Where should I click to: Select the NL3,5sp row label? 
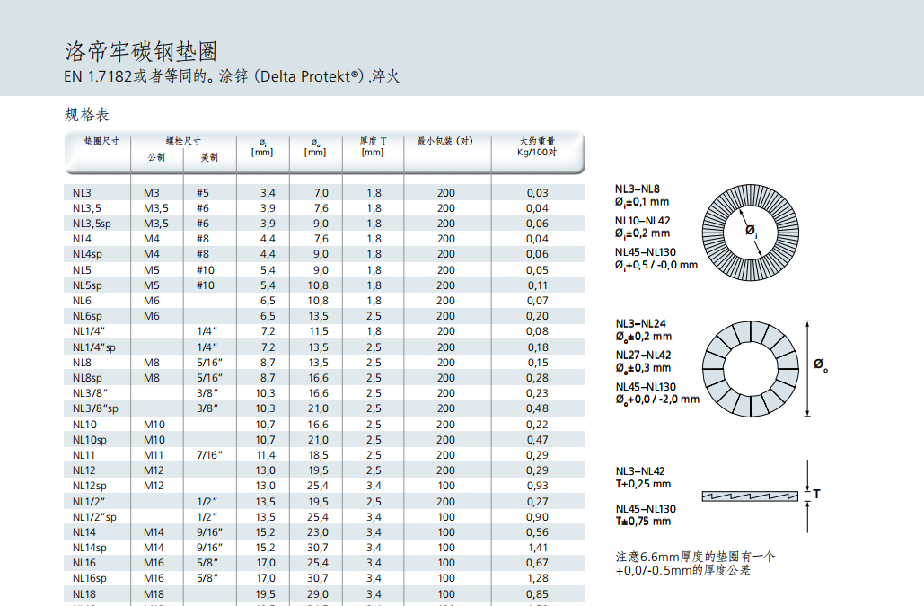click(92, 224)
